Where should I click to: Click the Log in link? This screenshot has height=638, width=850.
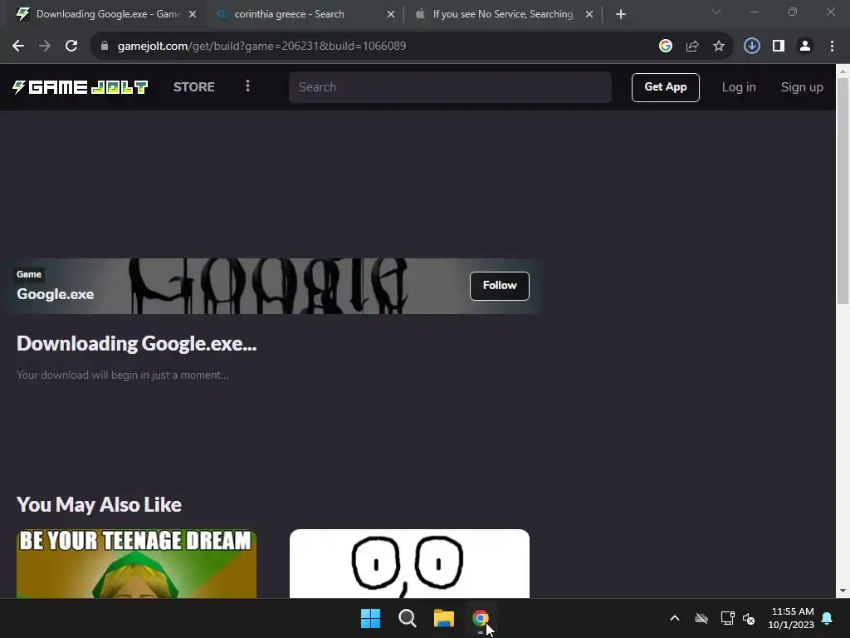click(x=739, y=87)
